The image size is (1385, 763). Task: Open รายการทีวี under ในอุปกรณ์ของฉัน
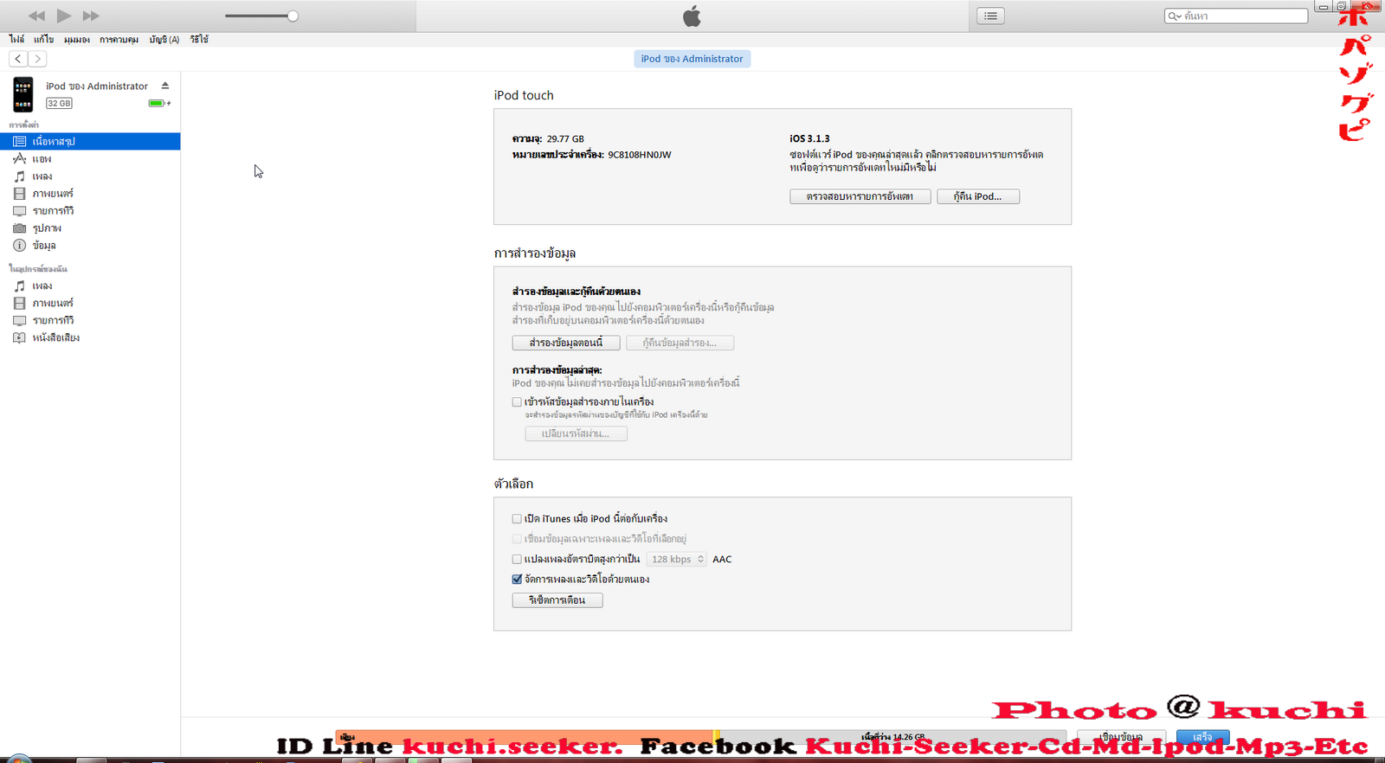[x=90, y=320]
